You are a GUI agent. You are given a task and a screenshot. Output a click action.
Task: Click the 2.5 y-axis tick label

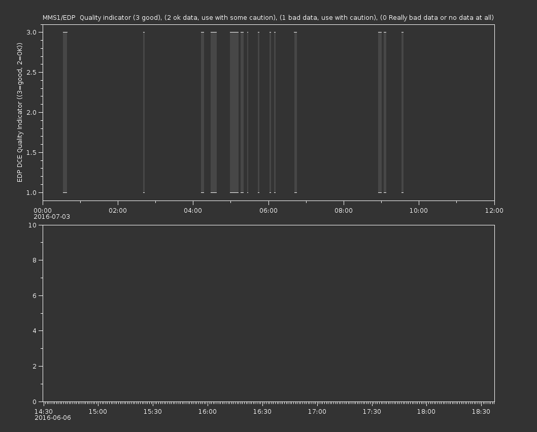31,72
